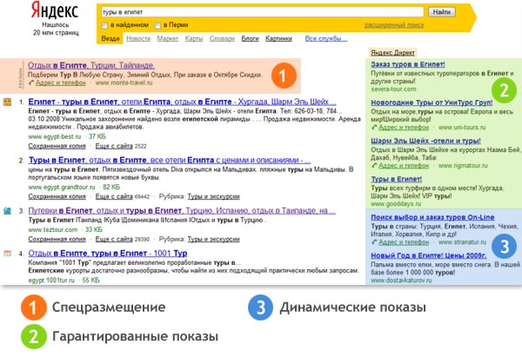The width and height of the screenshot is (522, 357).
Task: Click the Найти search button
Action: pyautogui.click(x=441, y=12)
